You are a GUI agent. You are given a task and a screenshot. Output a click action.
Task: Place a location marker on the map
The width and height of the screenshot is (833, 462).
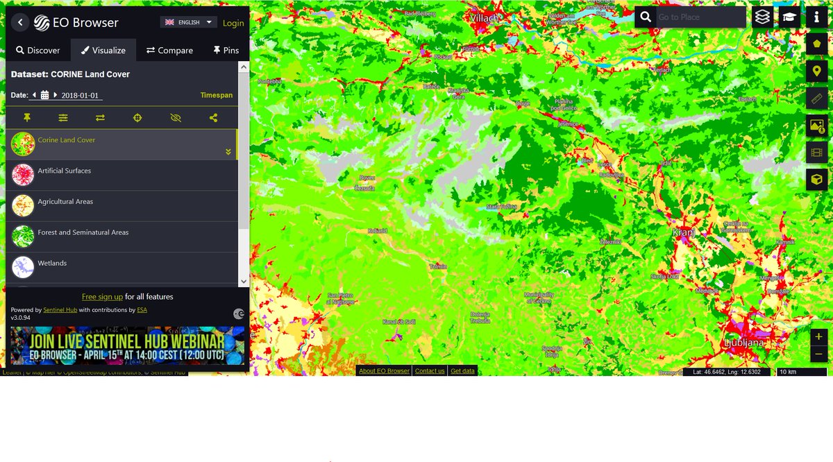coord(817,71)
